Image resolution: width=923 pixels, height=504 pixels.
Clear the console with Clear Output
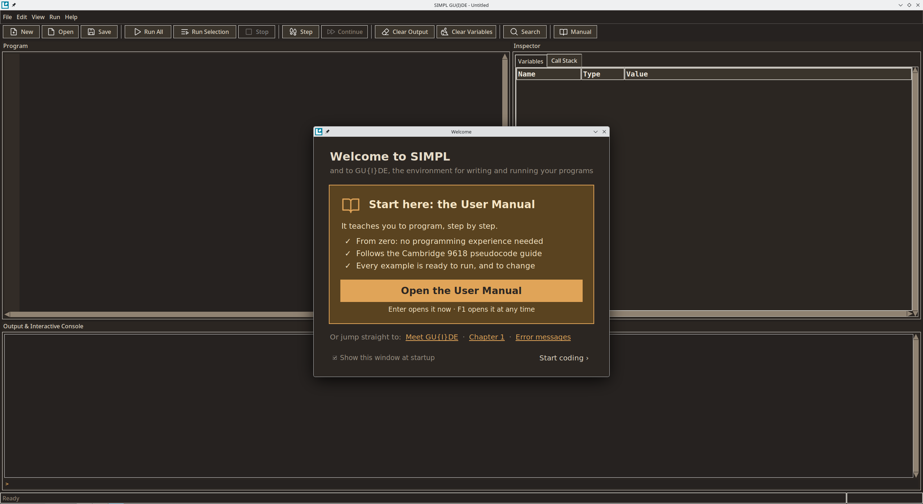click(x=405, y=32)
